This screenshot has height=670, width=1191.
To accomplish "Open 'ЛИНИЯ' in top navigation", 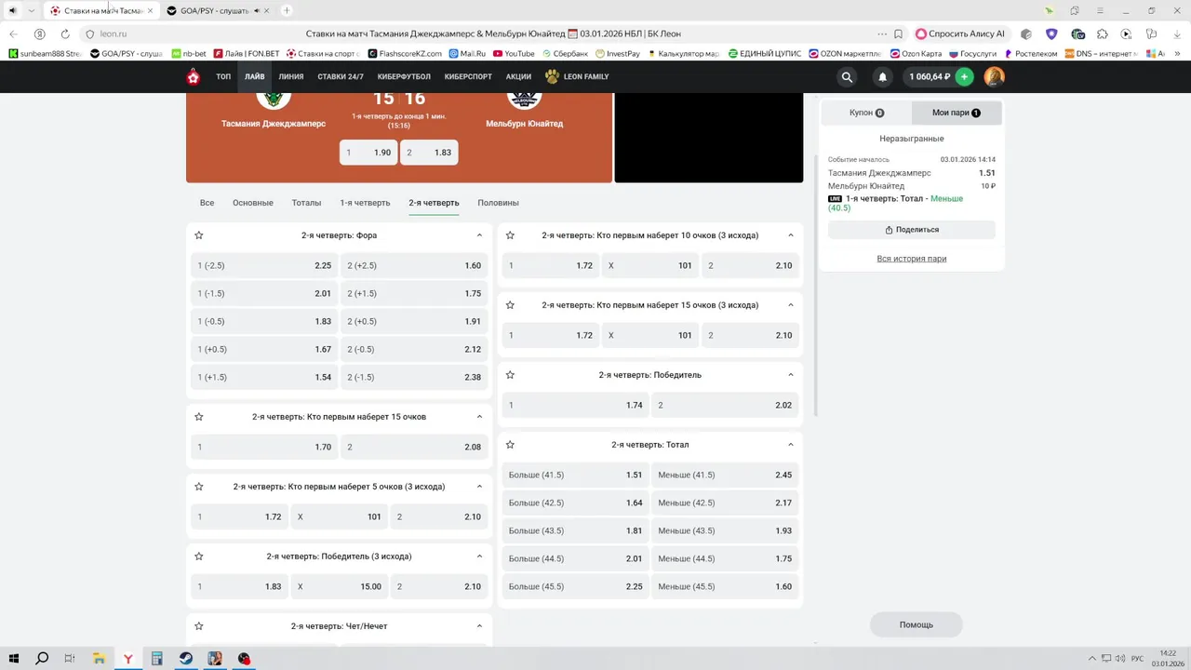I will 291,76.
